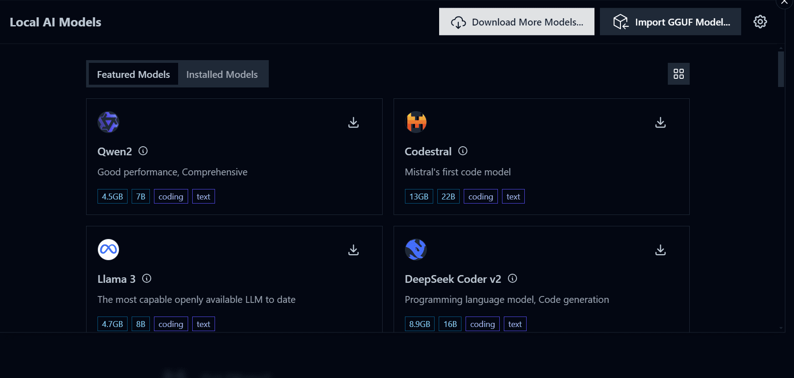Click Llama 3 8B parameter tag
Screen dimensions: 794x378
point(141,324)
